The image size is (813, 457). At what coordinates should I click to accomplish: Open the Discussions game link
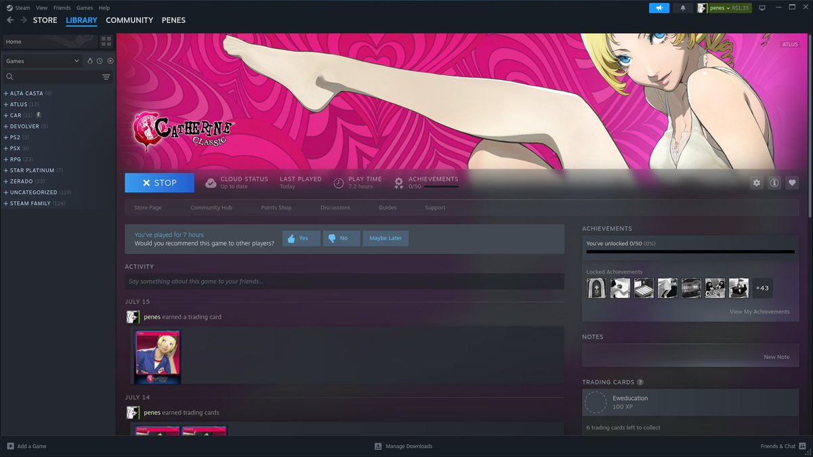point(335,207)
